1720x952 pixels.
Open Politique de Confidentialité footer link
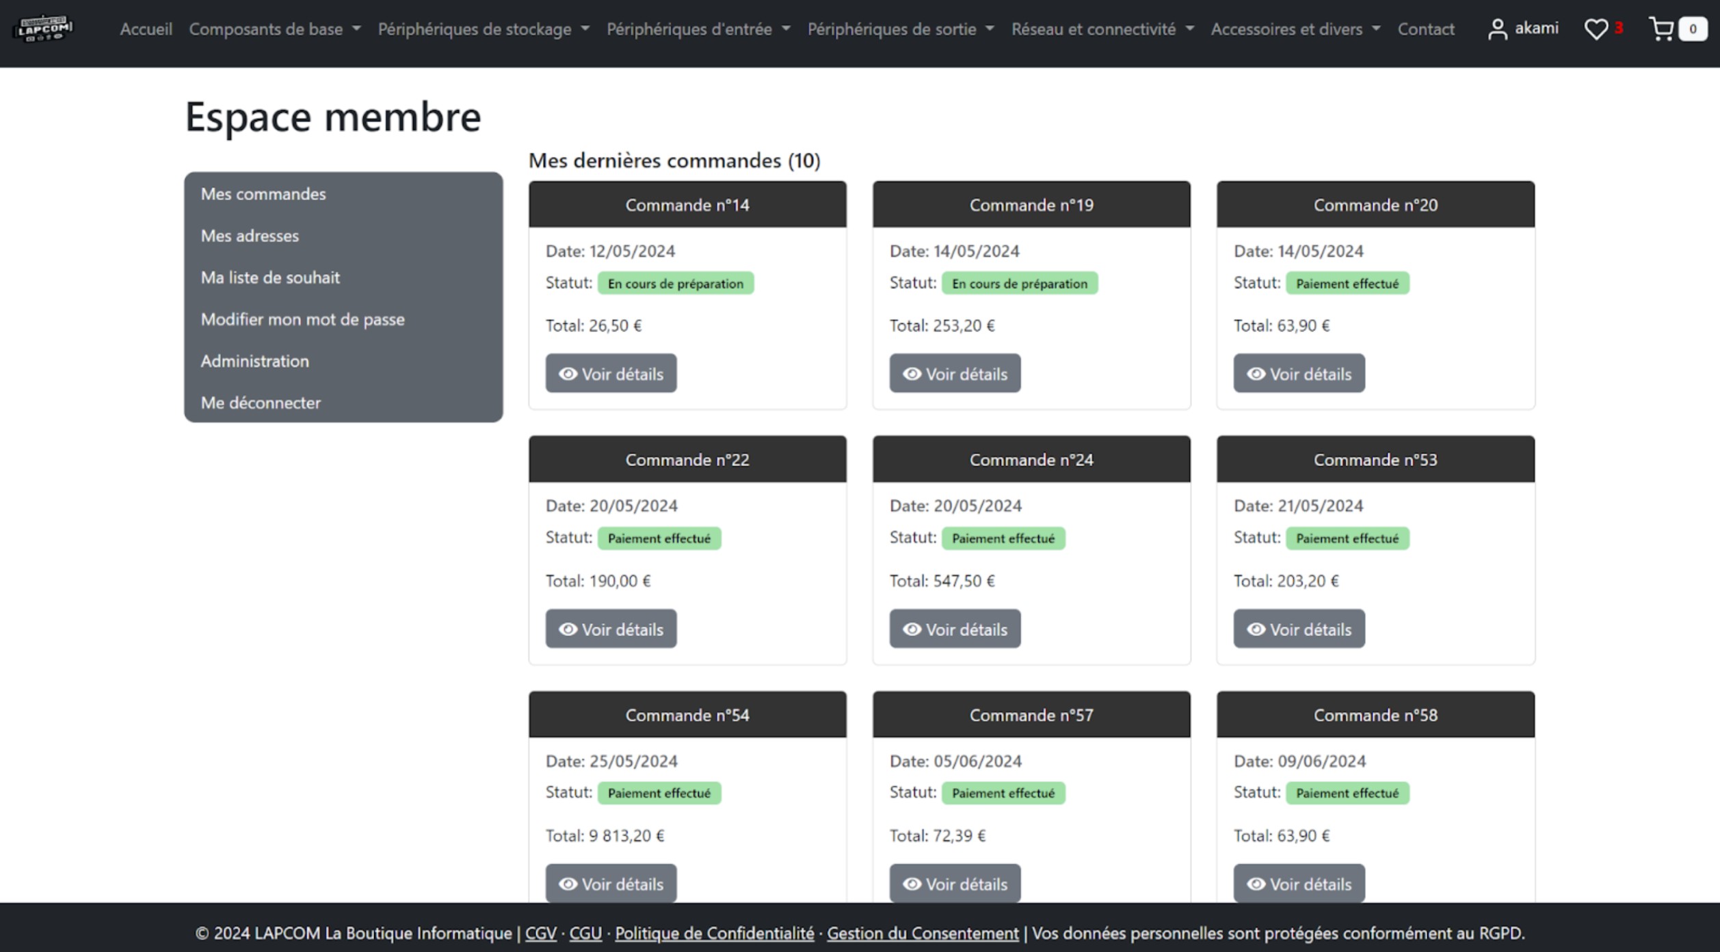click(x=714, y=933)
